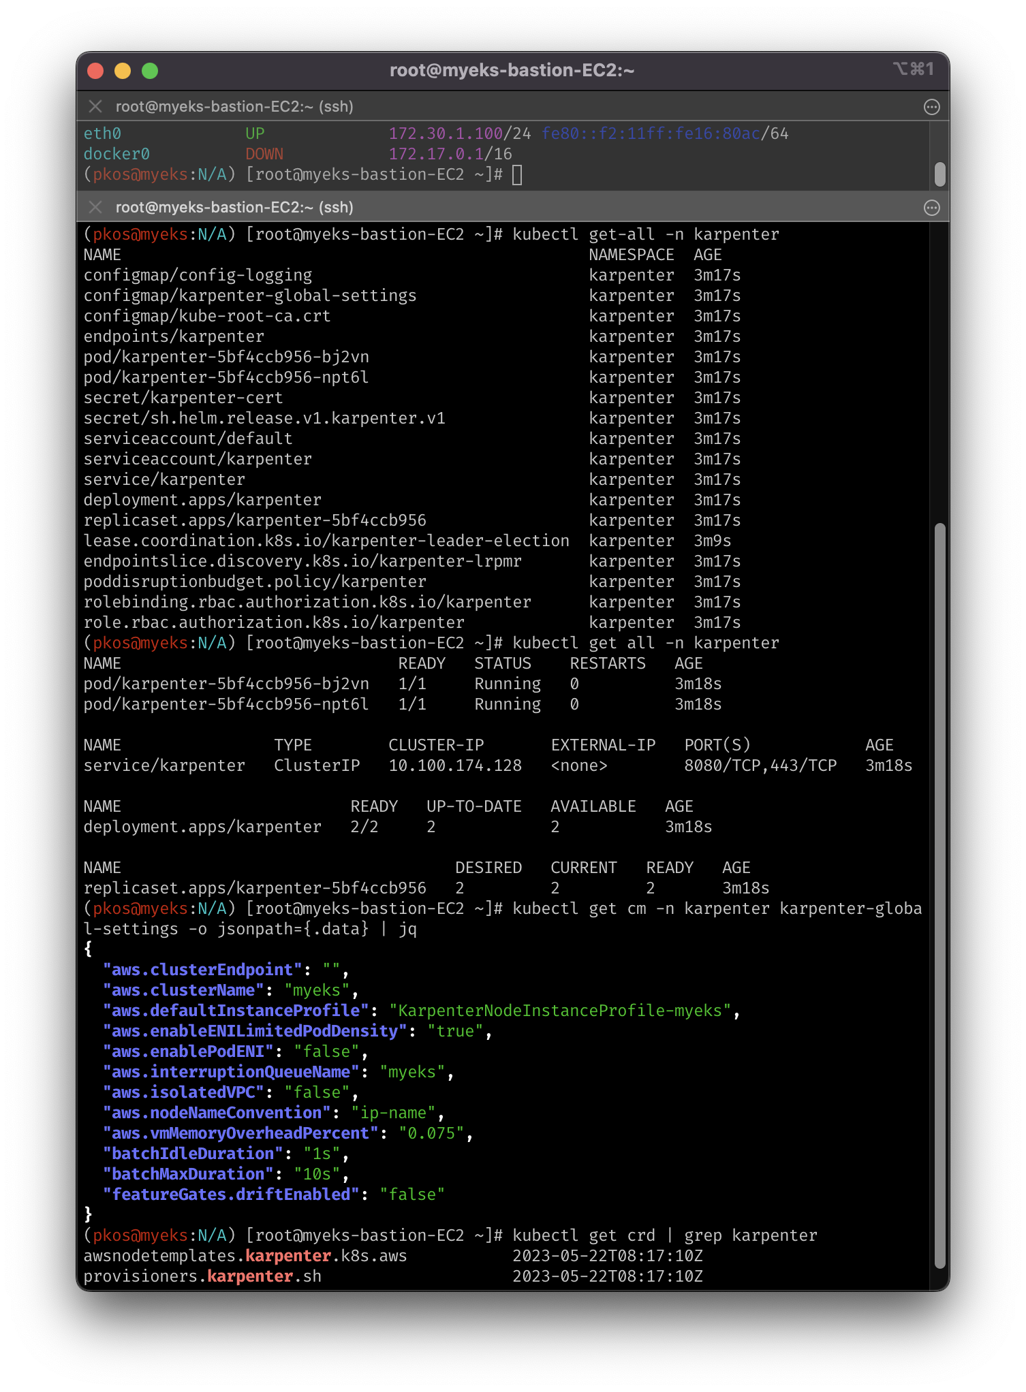Click the "ip-name" value
This screenshot has height=1392, width=1026.
[x=393, y=1113]
